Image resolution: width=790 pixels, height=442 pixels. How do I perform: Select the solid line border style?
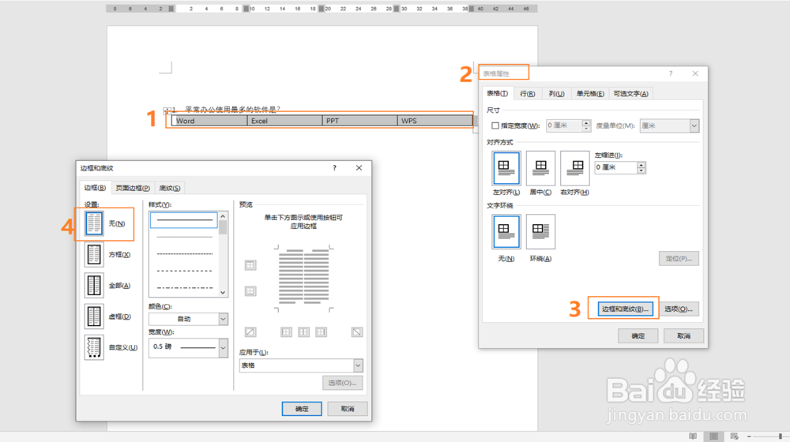click(x=184, y=220)
